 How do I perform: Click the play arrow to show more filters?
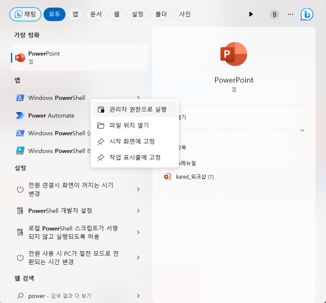tap(251, 14)
